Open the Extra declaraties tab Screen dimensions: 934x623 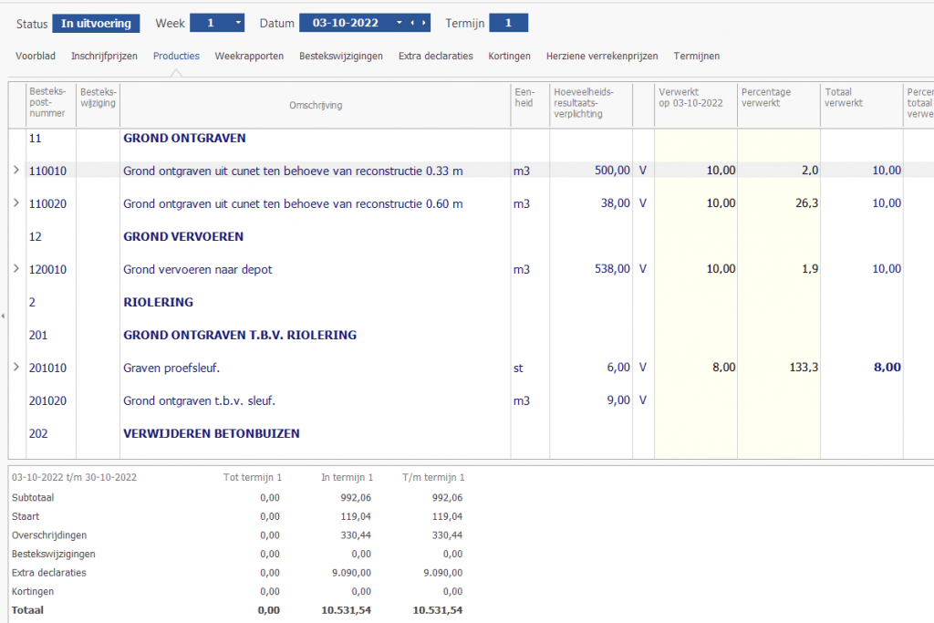[x=435, y=56]
